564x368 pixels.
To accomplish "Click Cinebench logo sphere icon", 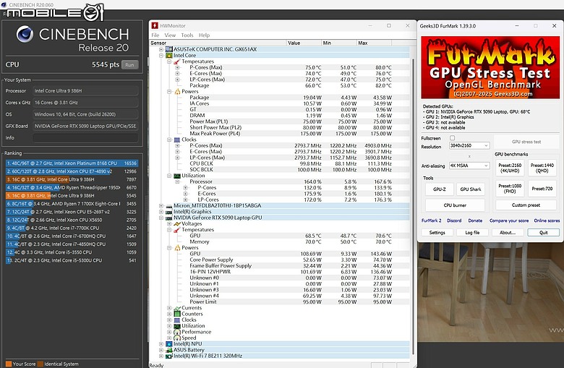I will click(25, 35).
